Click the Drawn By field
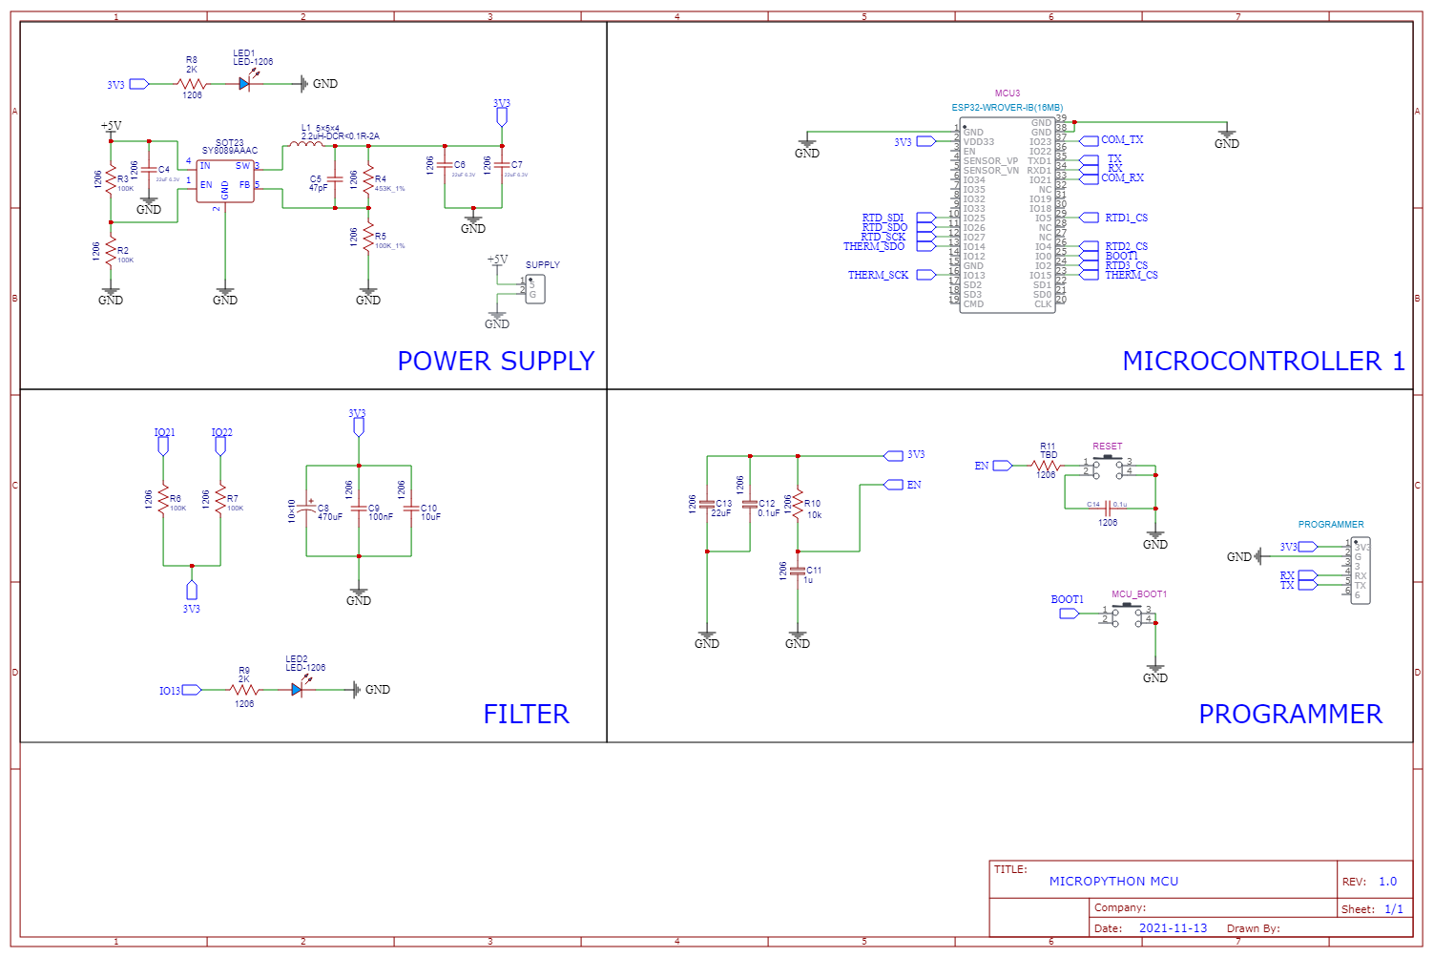The image size is (1434, 957). (x=1253, y=928)
